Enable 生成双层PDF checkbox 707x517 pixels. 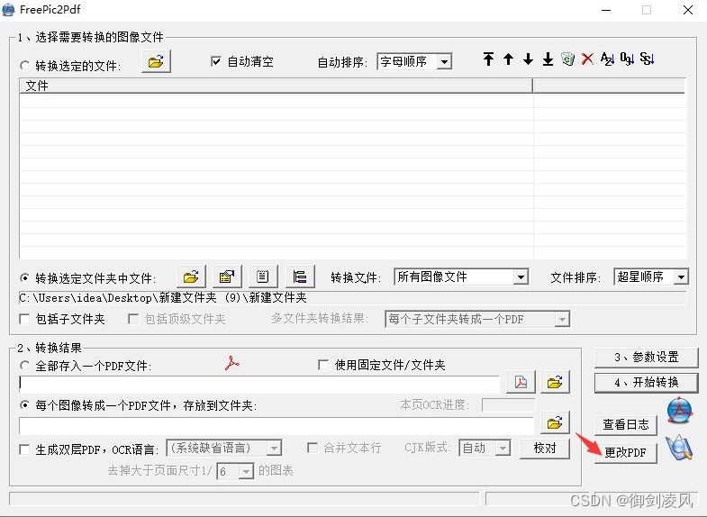point(25,449)
